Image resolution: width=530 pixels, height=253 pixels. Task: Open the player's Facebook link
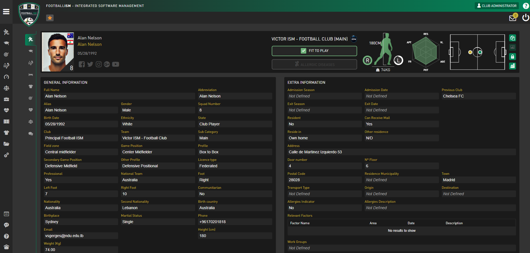82,64
